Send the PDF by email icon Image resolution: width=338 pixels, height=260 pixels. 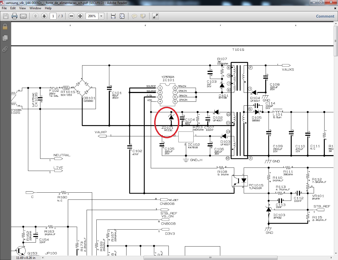click(23, 16)
